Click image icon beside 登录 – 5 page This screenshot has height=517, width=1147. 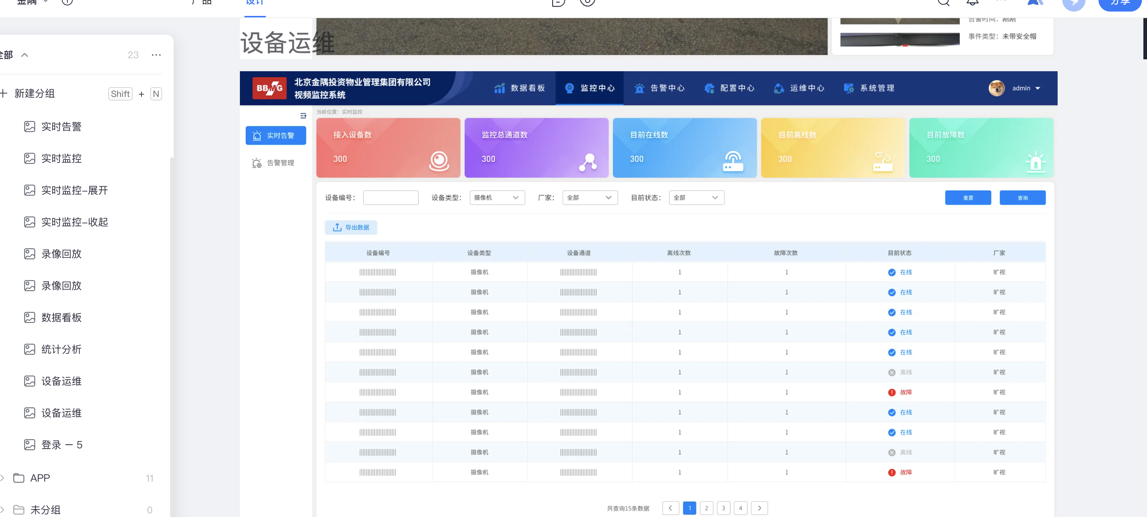click(x=29, y=445)
